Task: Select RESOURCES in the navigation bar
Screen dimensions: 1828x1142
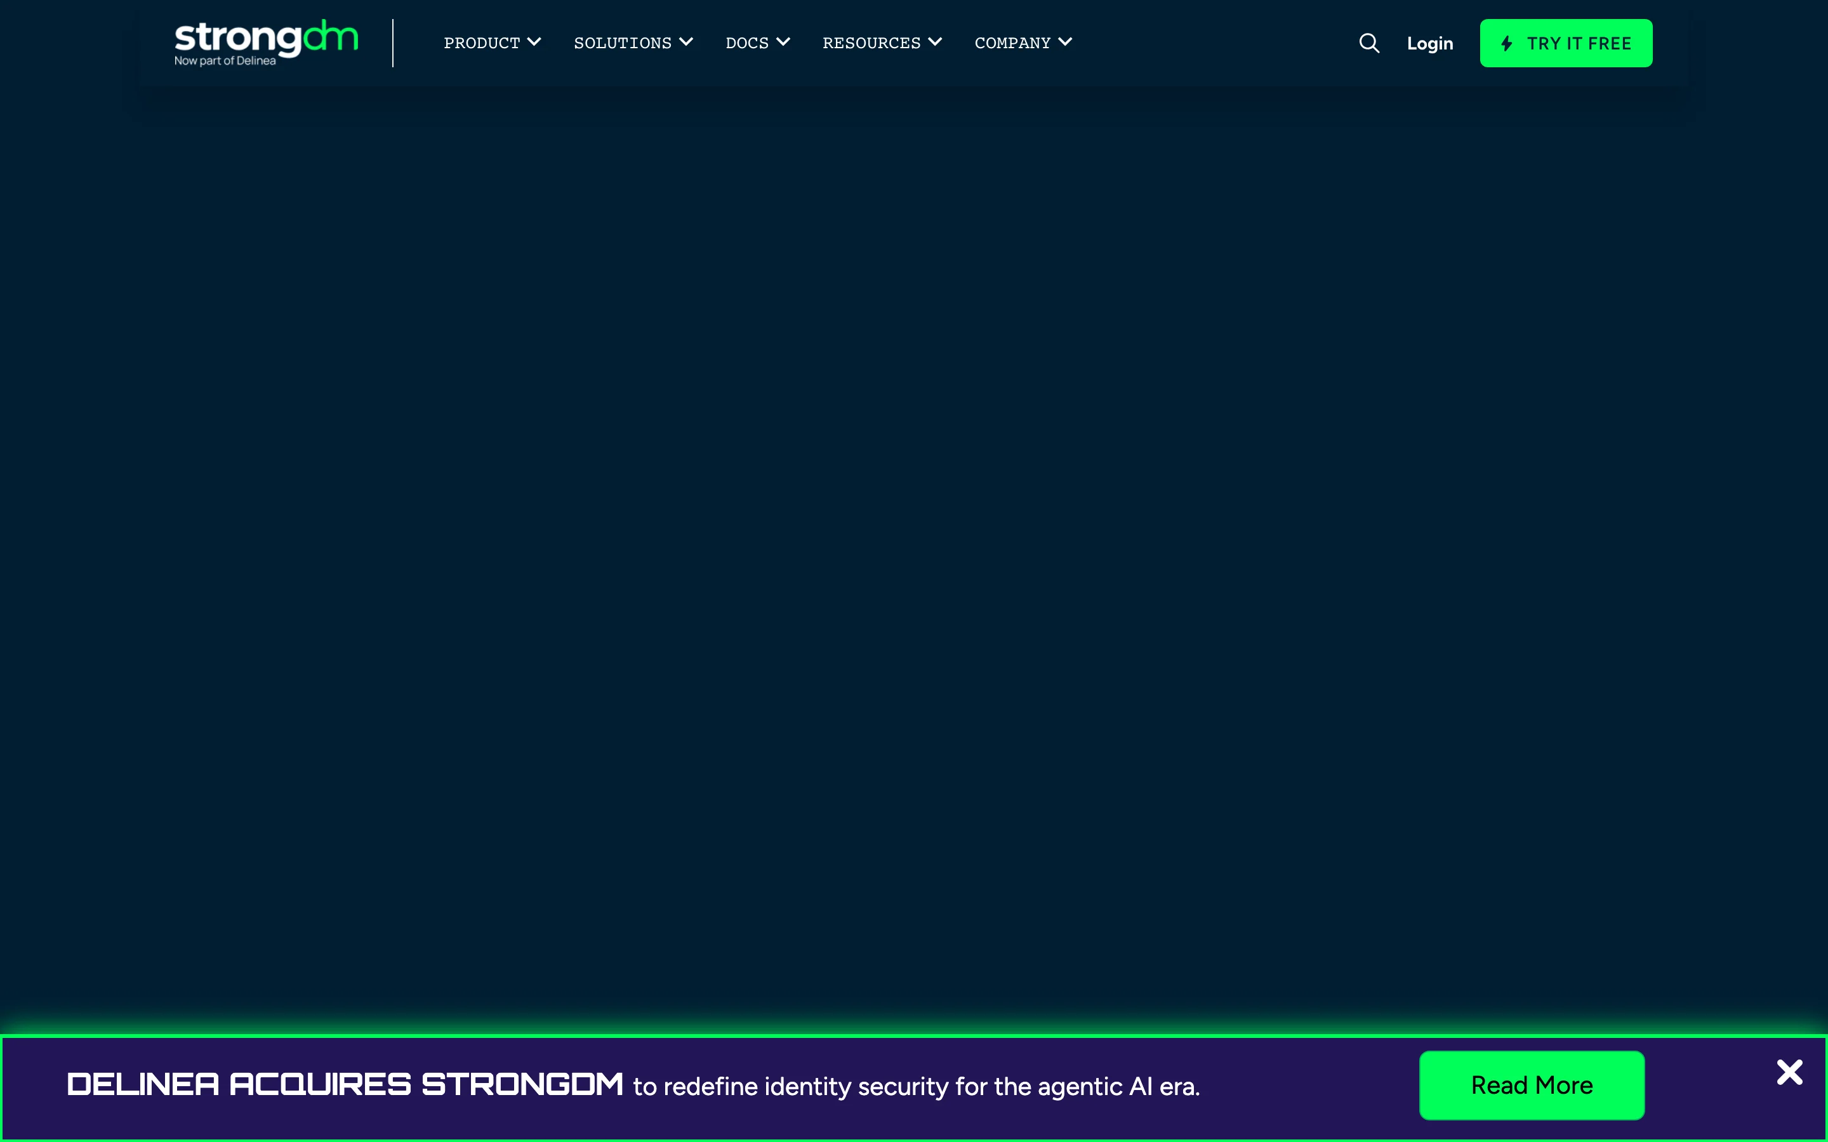Action: click(x=871, y=43)
